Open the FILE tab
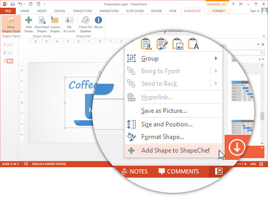The width and height of the screenshot is (268, 197). tap(8, 11)
